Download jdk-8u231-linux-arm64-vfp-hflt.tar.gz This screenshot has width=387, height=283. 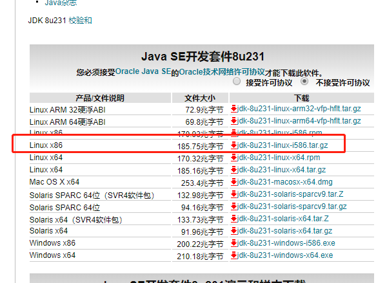299,121
